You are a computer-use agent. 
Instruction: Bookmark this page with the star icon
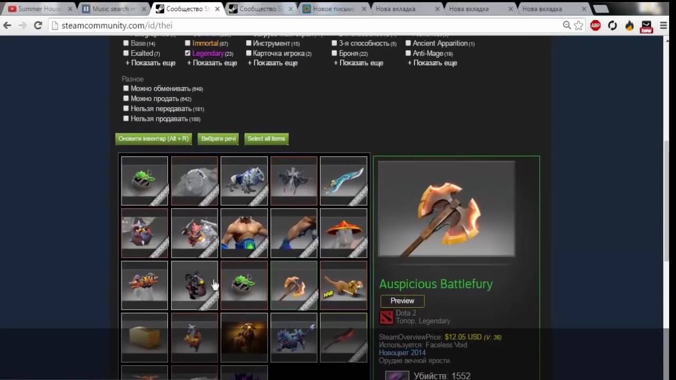click(579, 25)
